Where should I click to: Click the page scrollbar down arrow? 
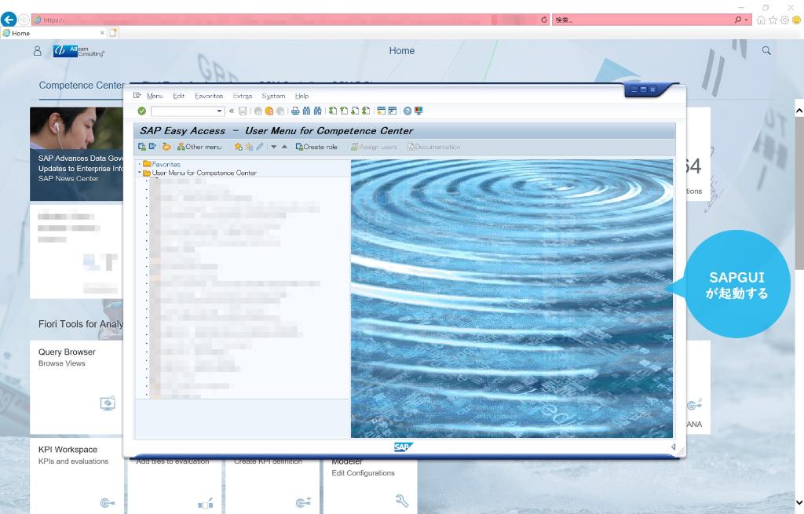(799, 503)
